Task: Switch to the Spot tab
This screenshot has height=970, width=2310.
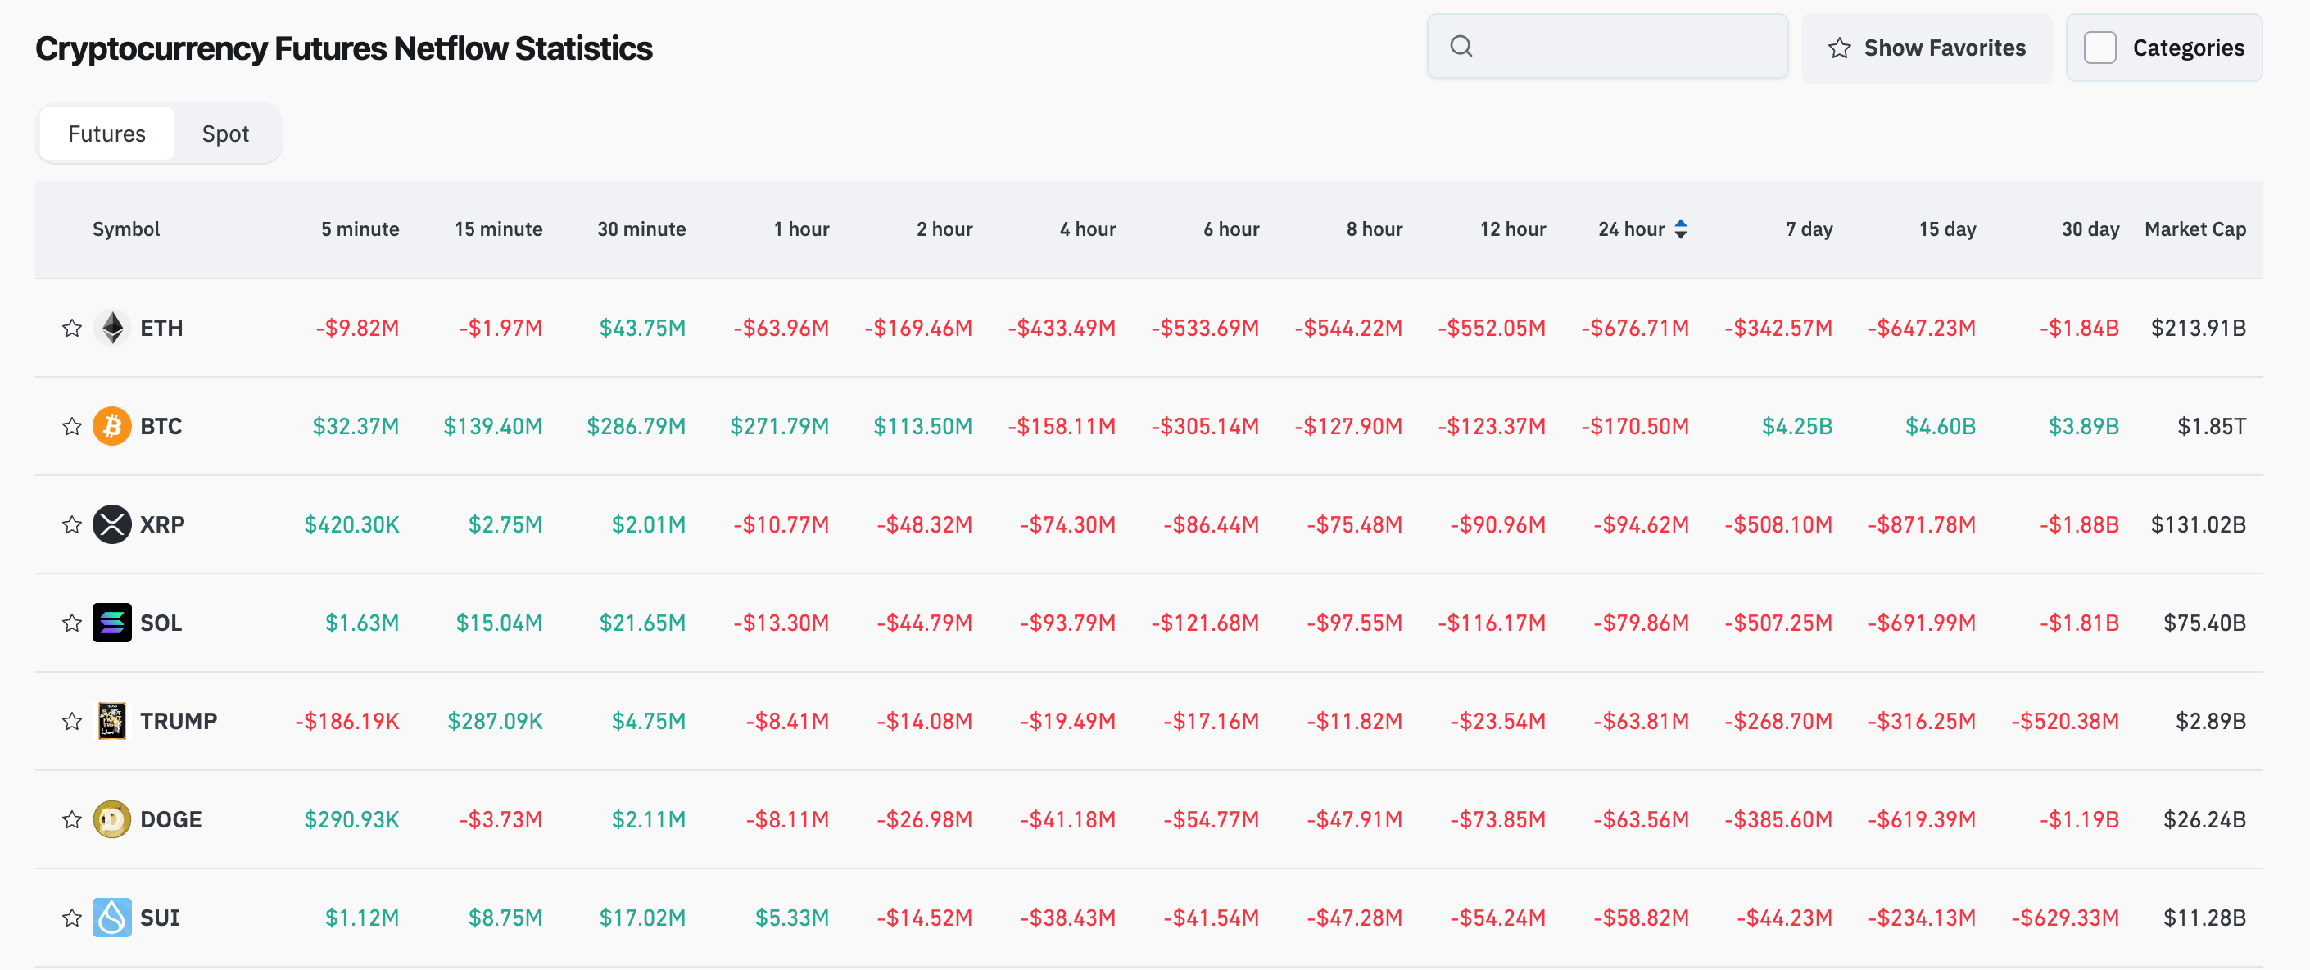Action: (225, 134)
